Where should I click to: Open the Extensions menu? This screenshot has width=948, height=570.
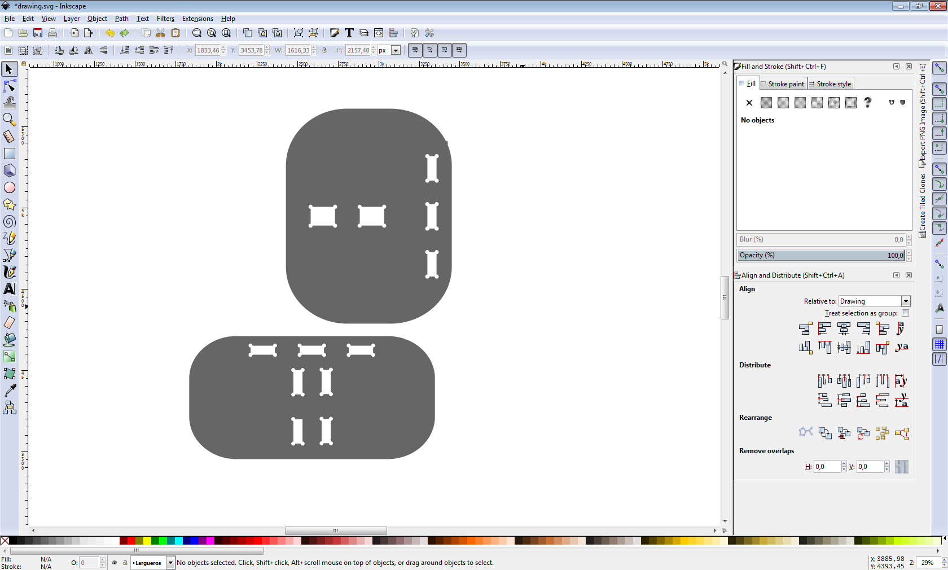tap(197, 19)
